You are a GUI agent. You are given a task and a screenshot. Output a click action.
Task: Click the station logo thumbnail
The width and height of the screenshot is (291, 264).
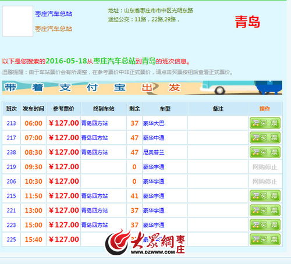(17, 21)
